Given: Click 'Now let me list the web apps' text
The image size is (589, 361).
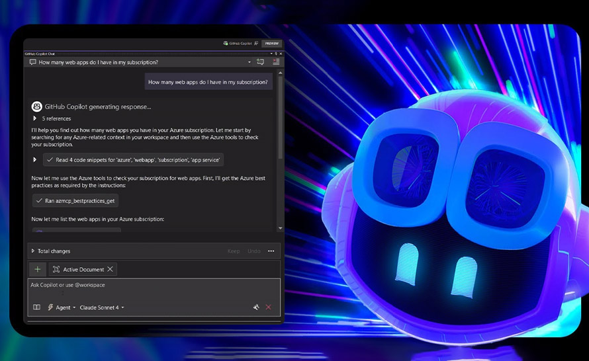Looking at the screenshot, I should (x=98, y=219).
